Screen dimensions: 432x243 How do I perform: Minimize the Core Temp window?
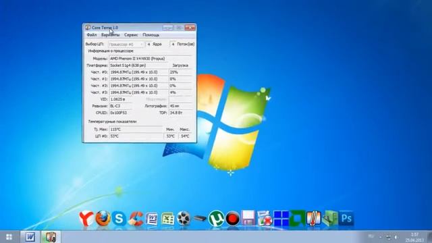tap(167, 28)
